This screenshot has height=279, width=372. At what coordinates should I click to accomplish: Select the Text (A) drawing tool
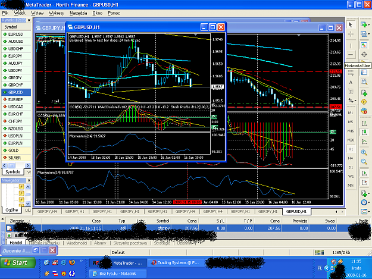[351, 82]
